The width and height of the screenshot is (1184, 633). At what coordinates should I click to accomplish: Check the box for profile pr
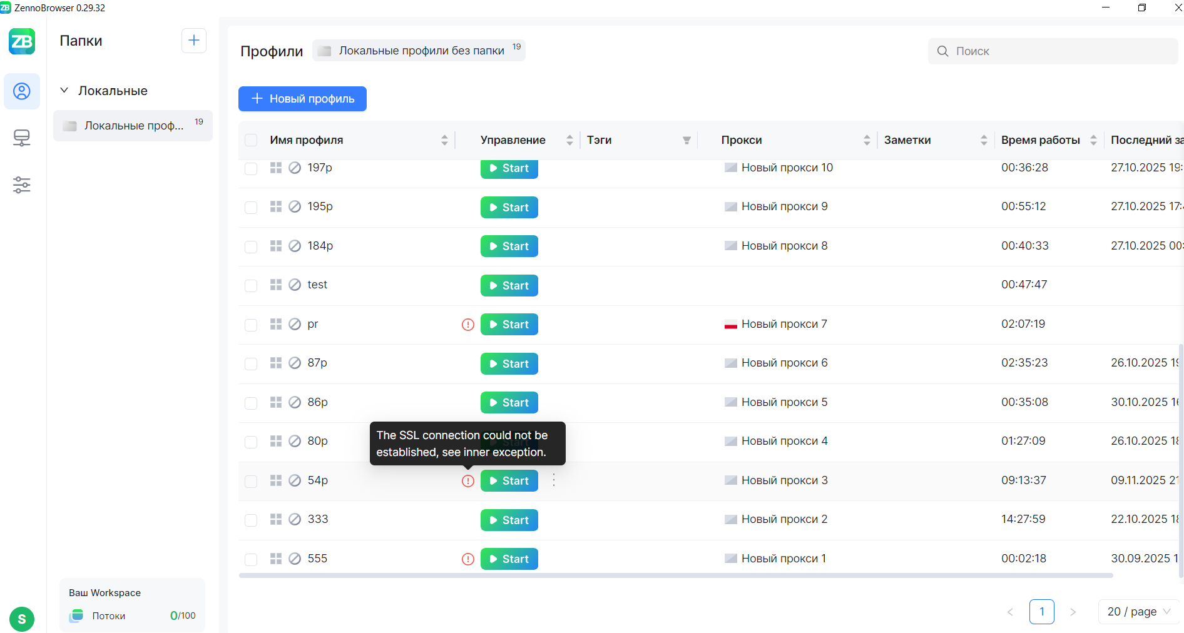coord(251,325)
